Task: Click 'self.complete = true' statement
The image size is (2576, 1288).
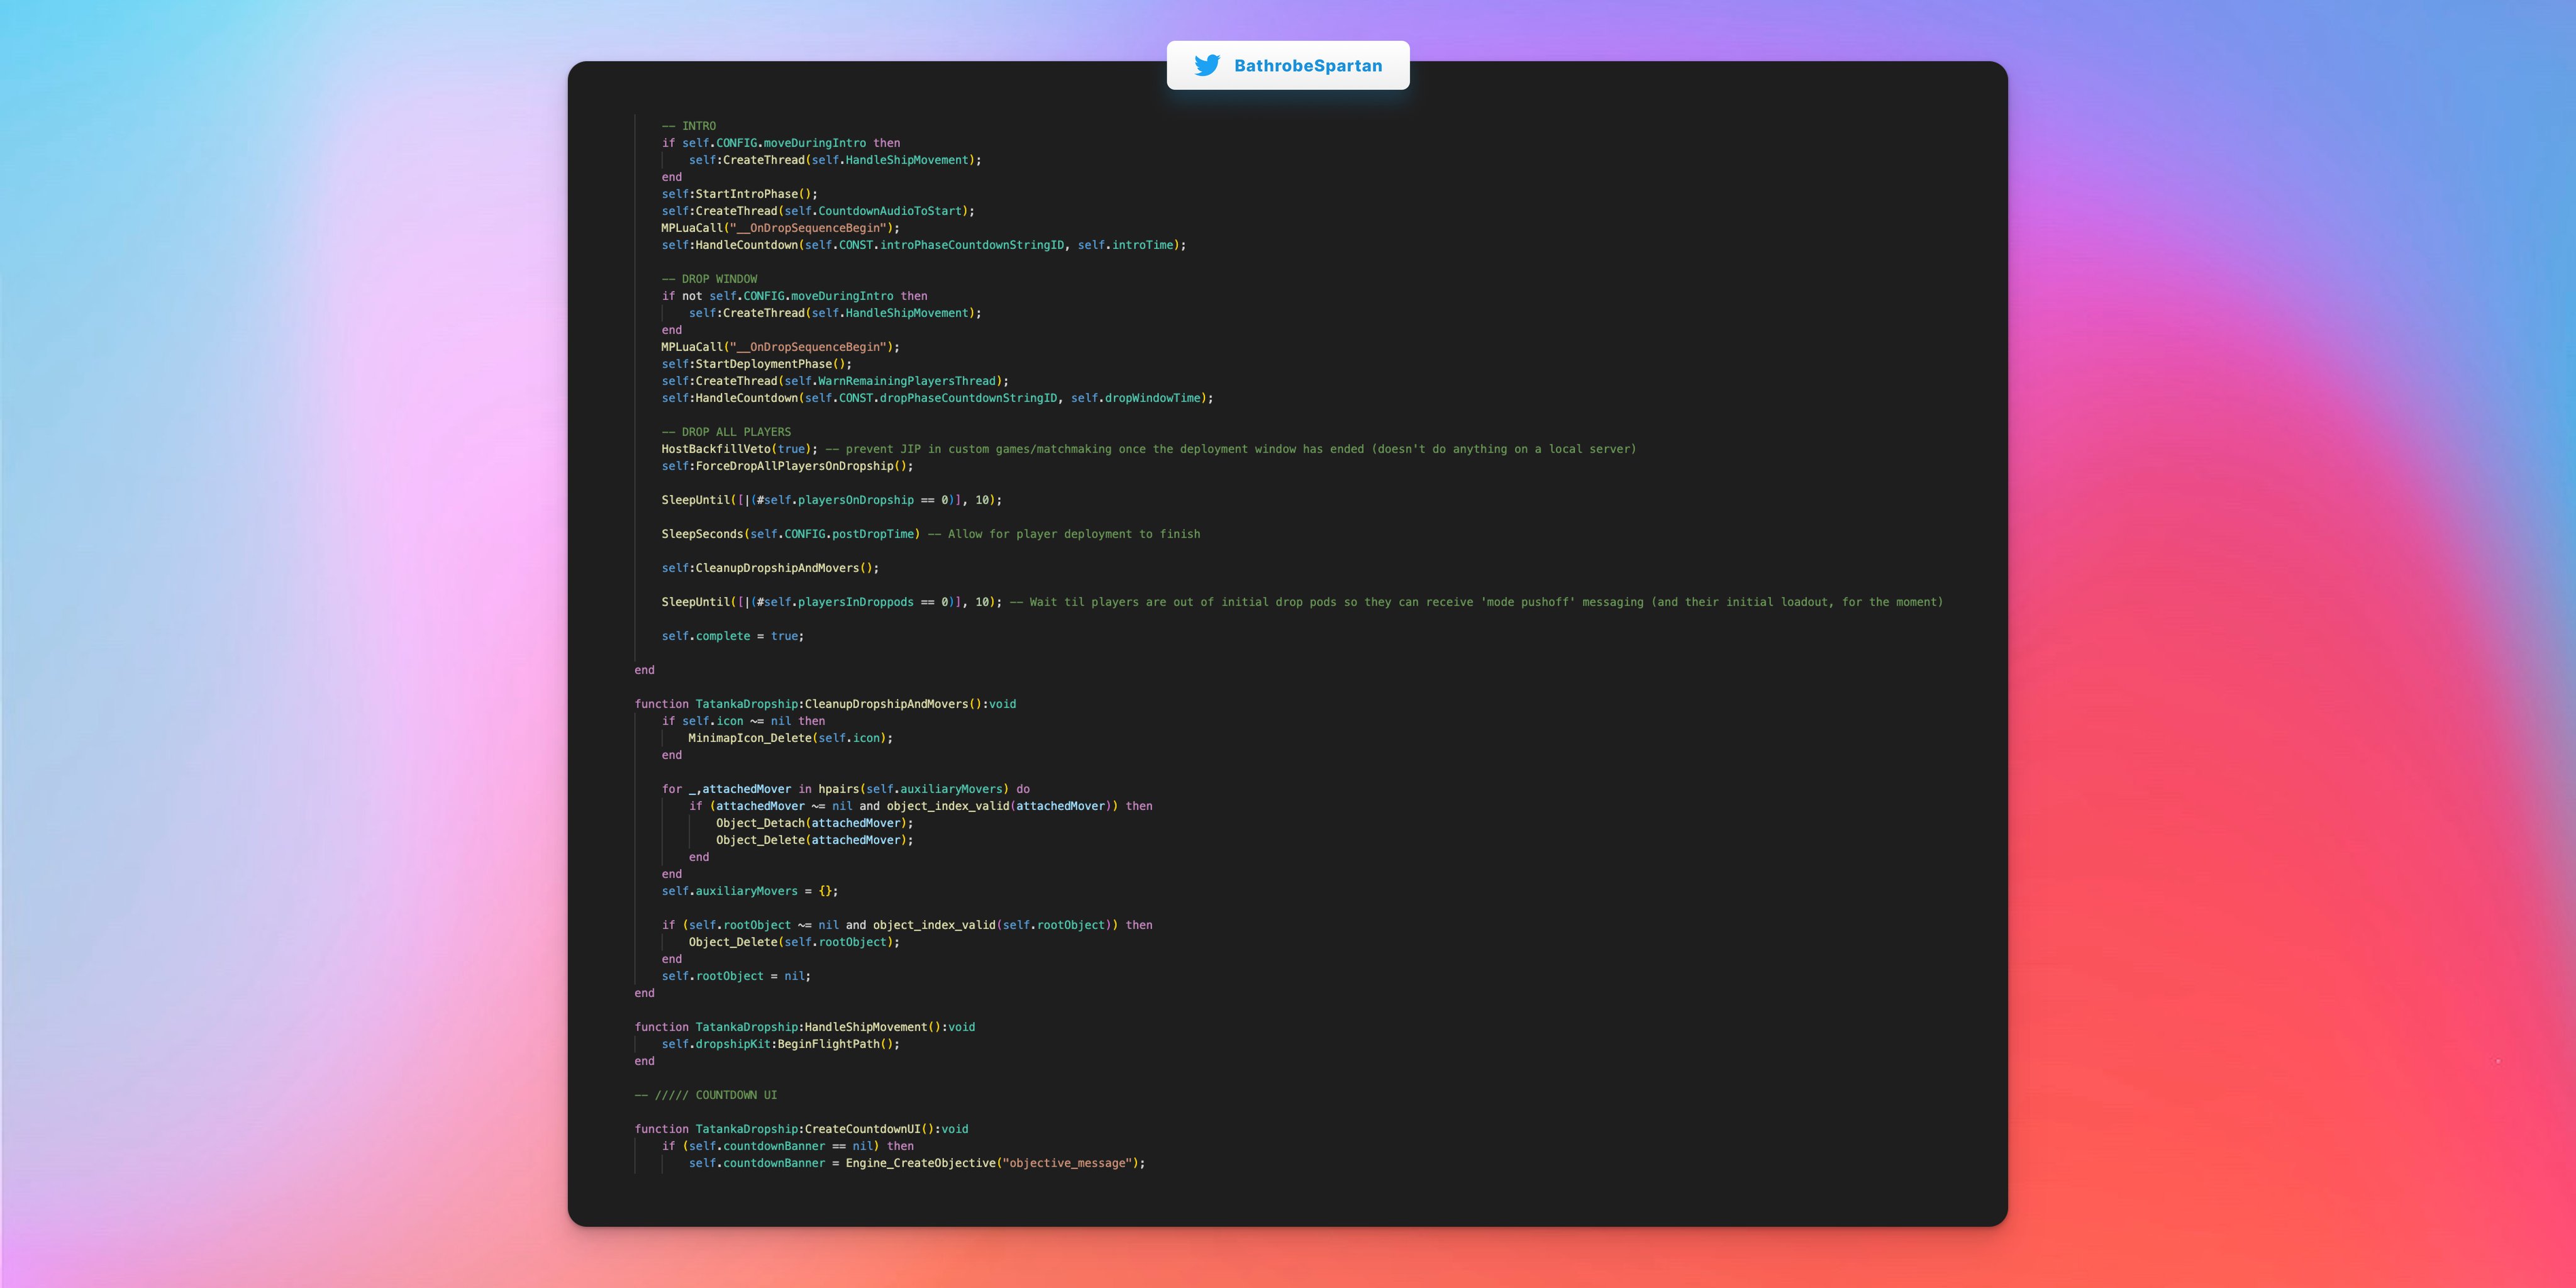Action: pyautogui.click(x=732, y=636)
